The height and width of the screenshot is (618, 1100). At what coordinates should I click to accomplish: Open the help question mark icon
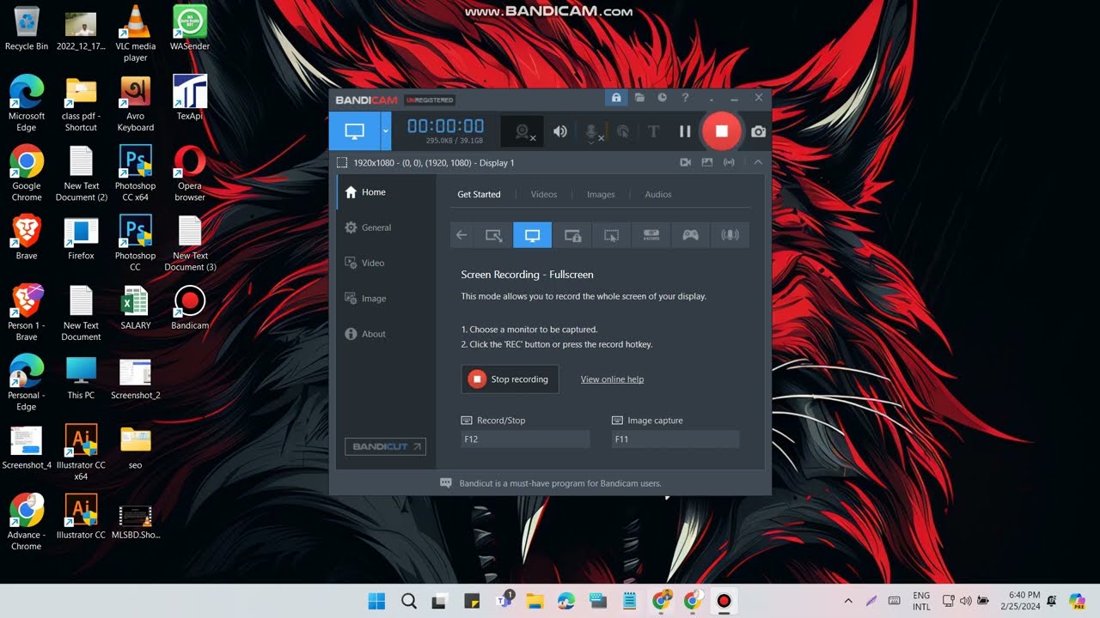click(x=685, y=98)
